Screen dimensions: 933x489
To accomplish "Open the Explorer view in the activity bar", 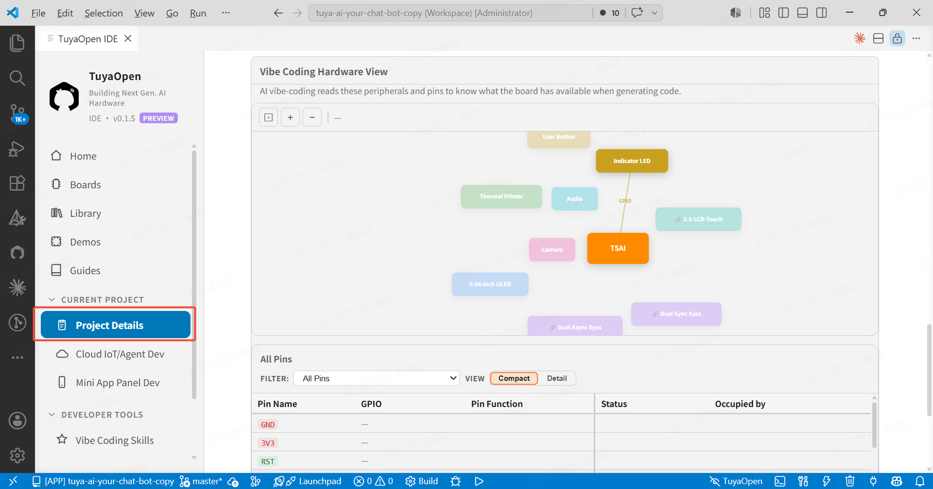I will 17,43.
